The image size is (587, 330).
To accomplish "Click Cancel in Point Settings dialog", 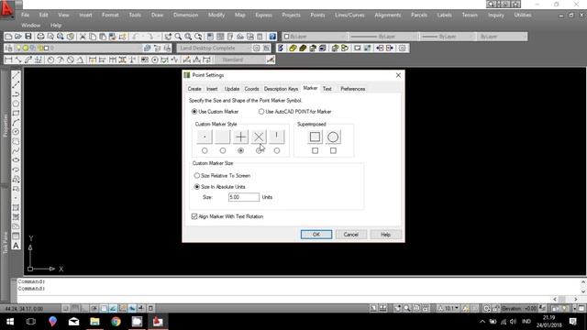I will (350, 235).
